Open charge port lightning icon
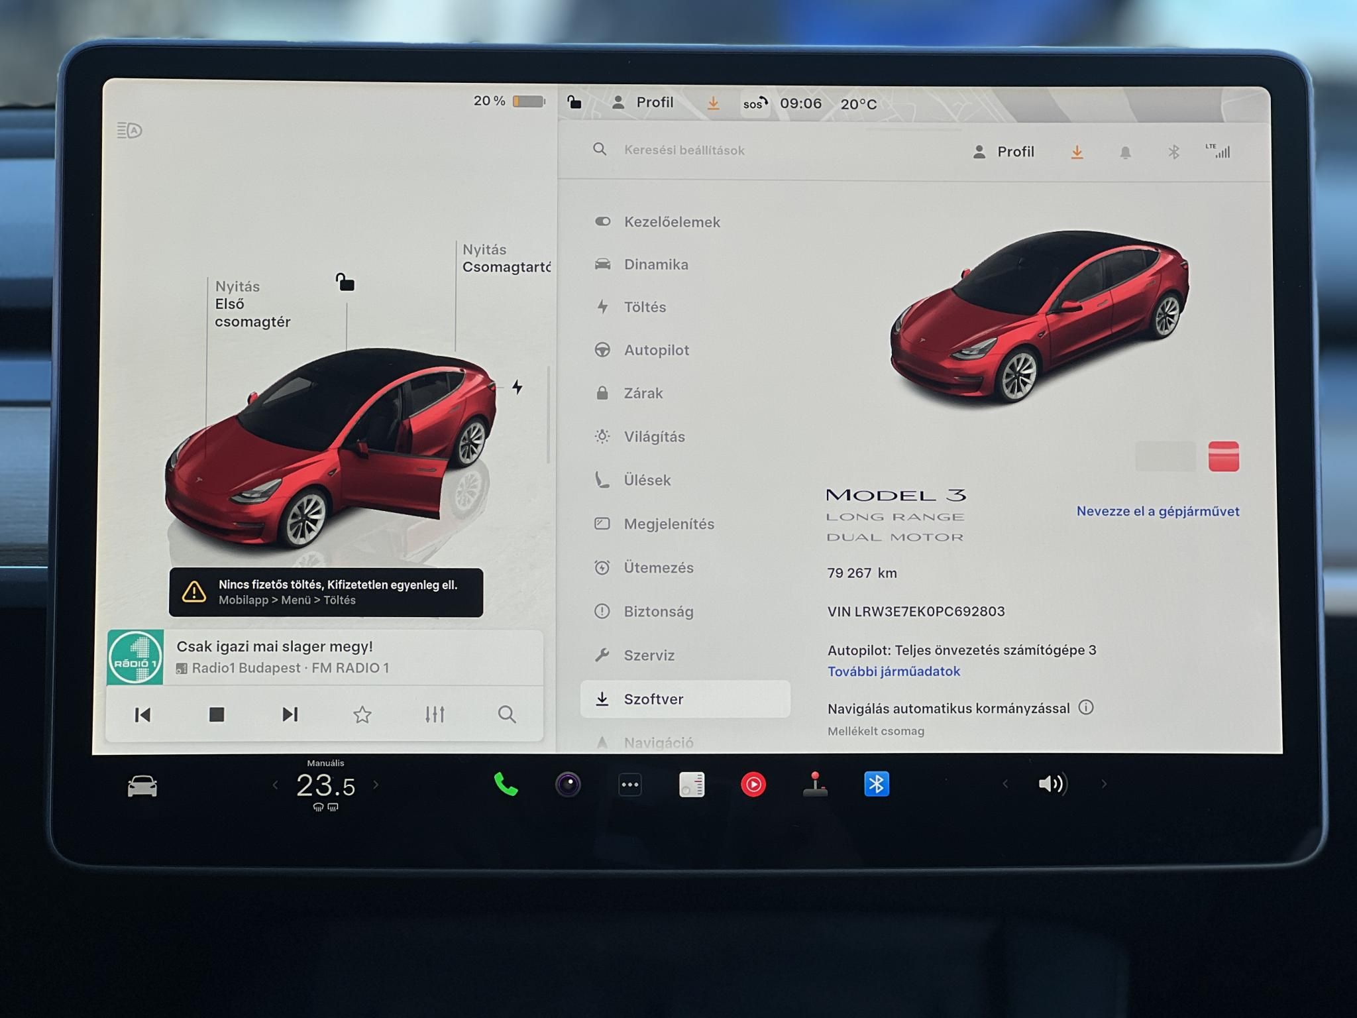The width and height of the screenshot is (1357, 1018). [x=517, y=387]
